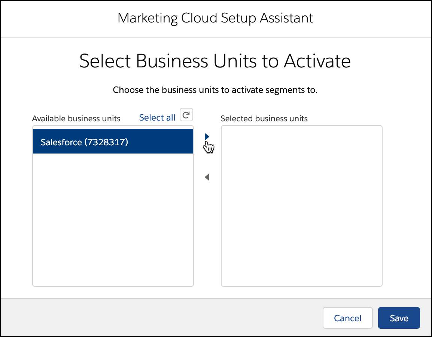Click the refresh business units icon

pyautogui.click(x=186, y=115)
